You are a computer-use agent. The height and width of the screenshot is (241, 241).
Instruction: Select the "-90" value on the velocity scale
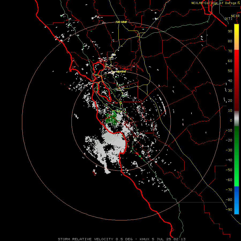pos(229,210)
